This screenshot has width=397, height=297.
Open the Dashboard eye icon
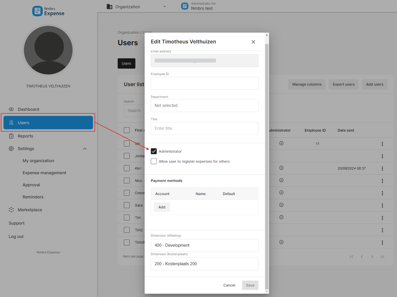11,109
